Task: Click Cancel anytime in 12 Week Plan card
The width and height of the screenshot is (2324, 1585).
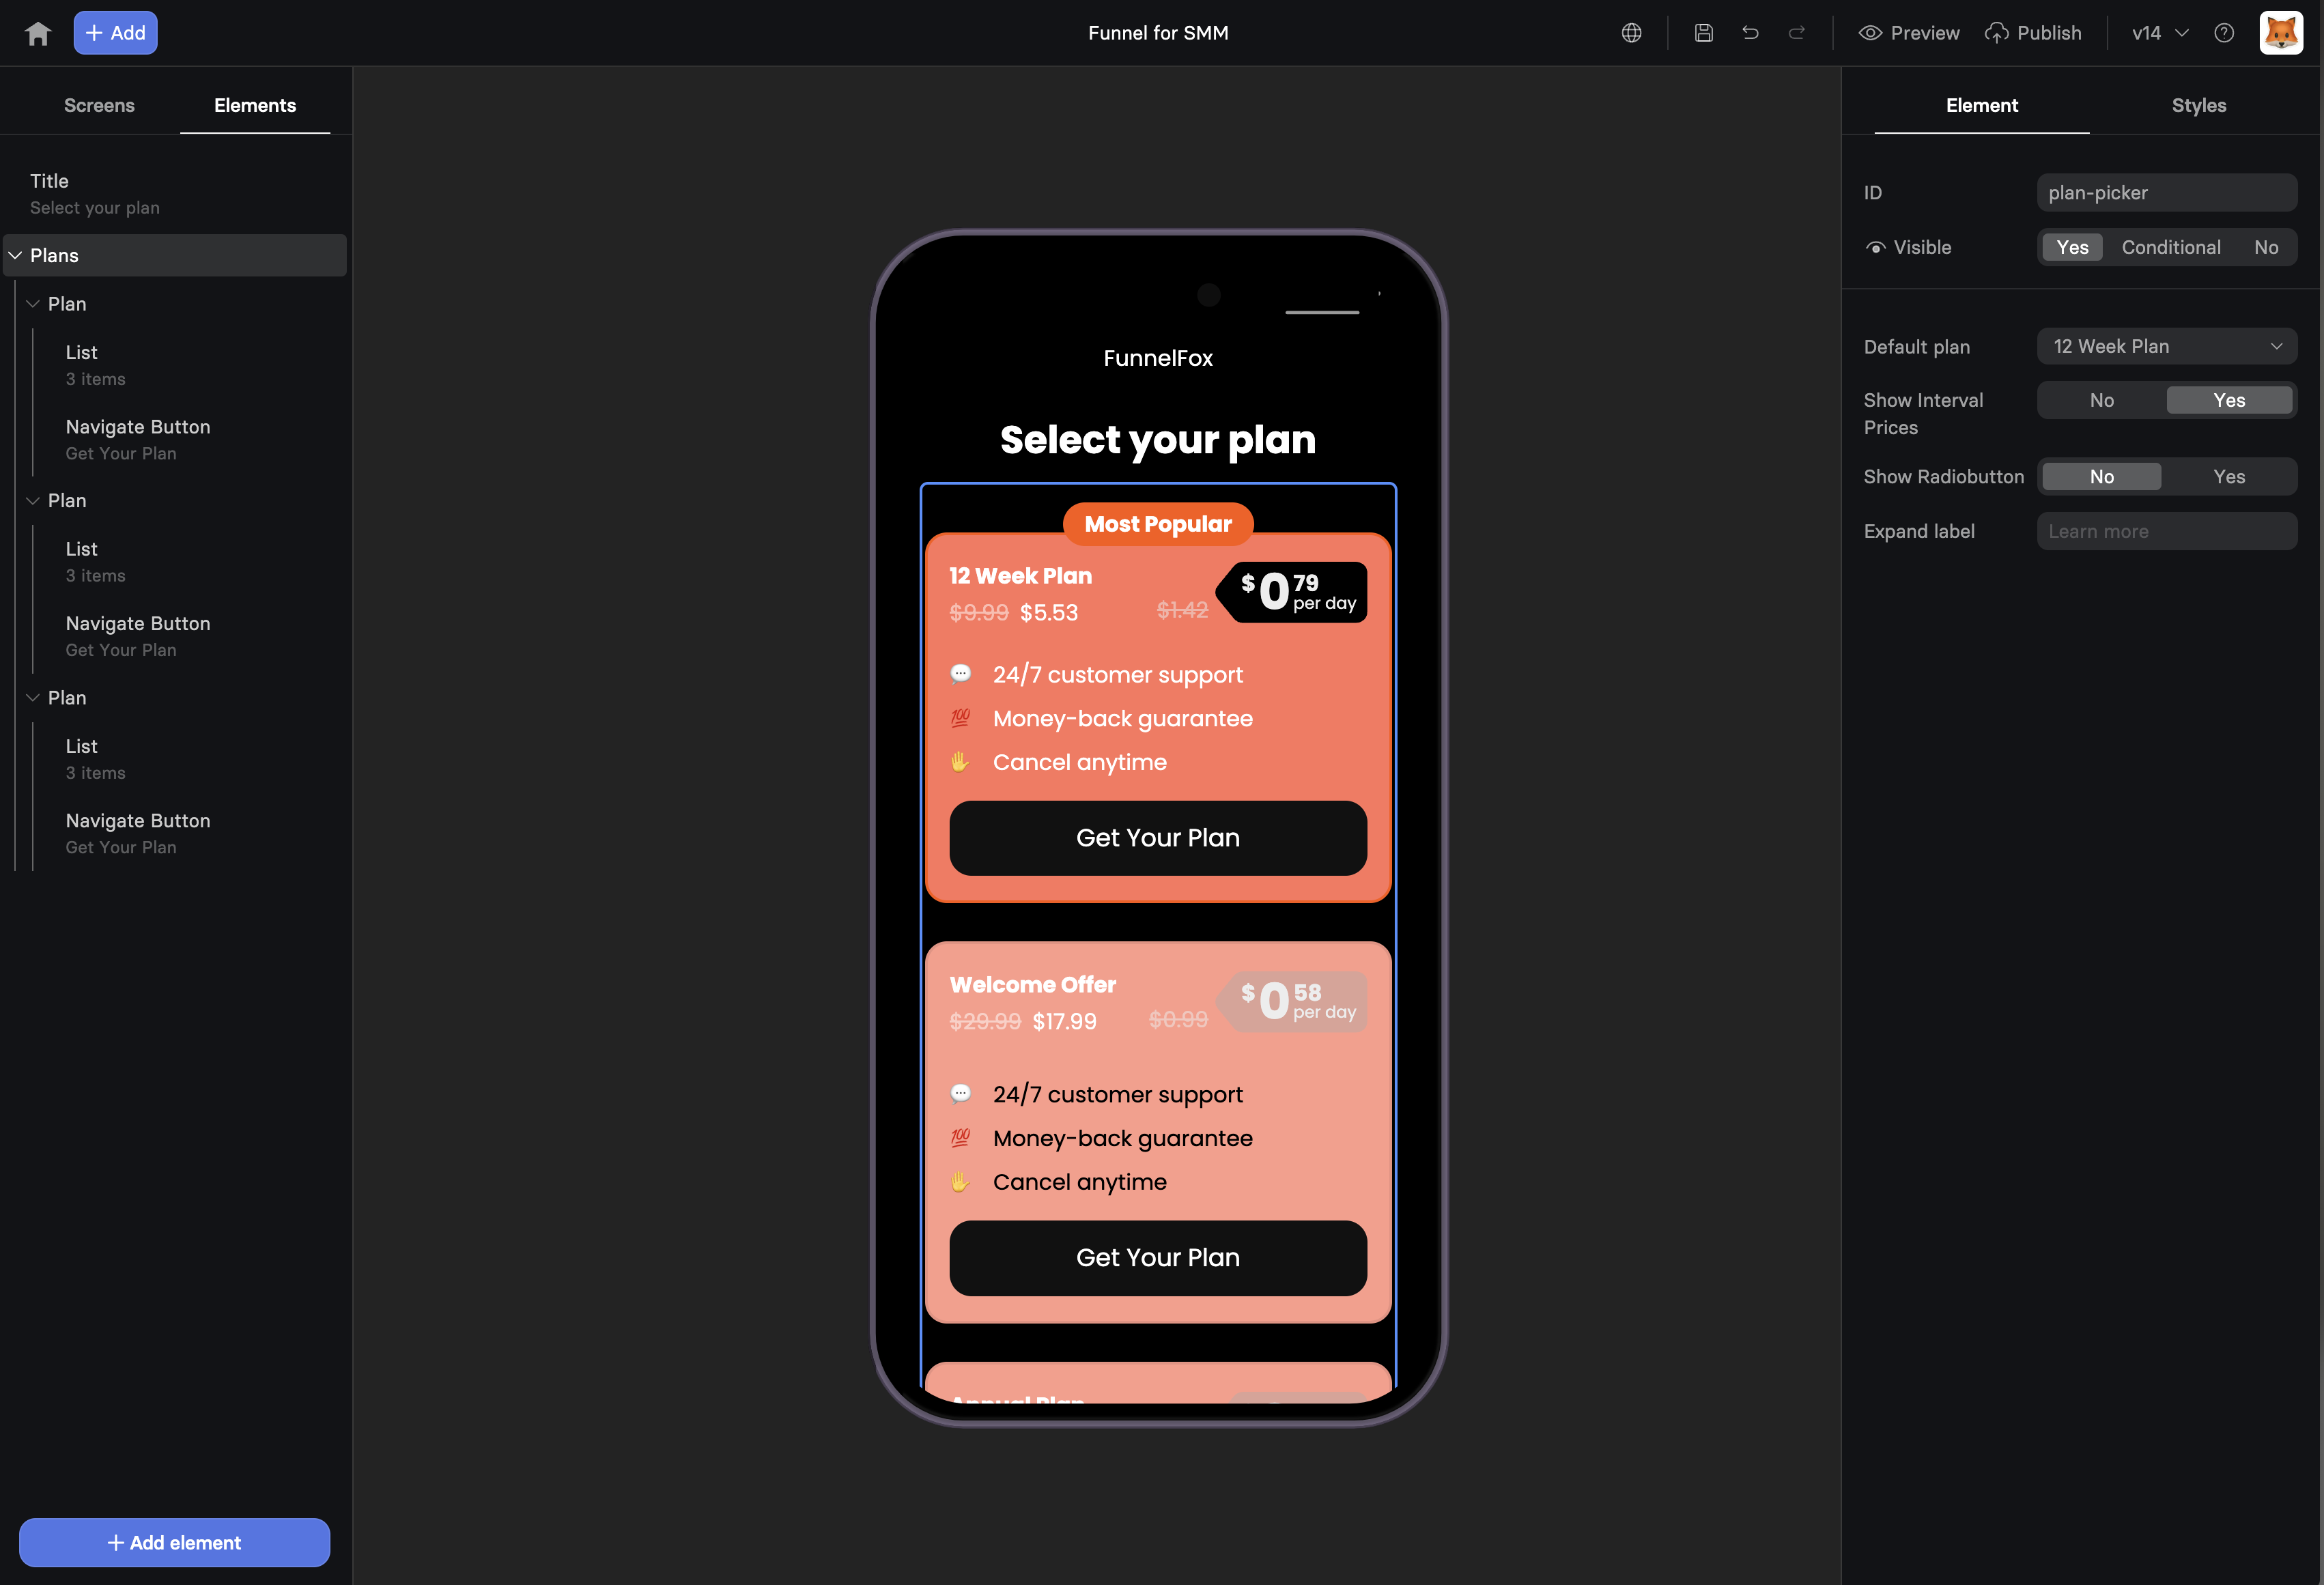Action: [1080, 762]
